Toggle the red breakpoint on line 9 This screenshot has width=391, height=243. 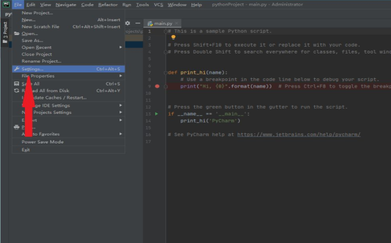[x=157, y=86]
